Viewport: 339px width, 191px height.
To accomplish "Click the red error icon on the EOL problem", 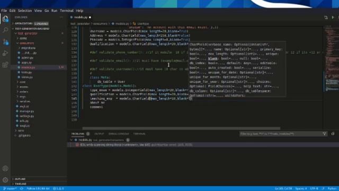I will 77,145.
